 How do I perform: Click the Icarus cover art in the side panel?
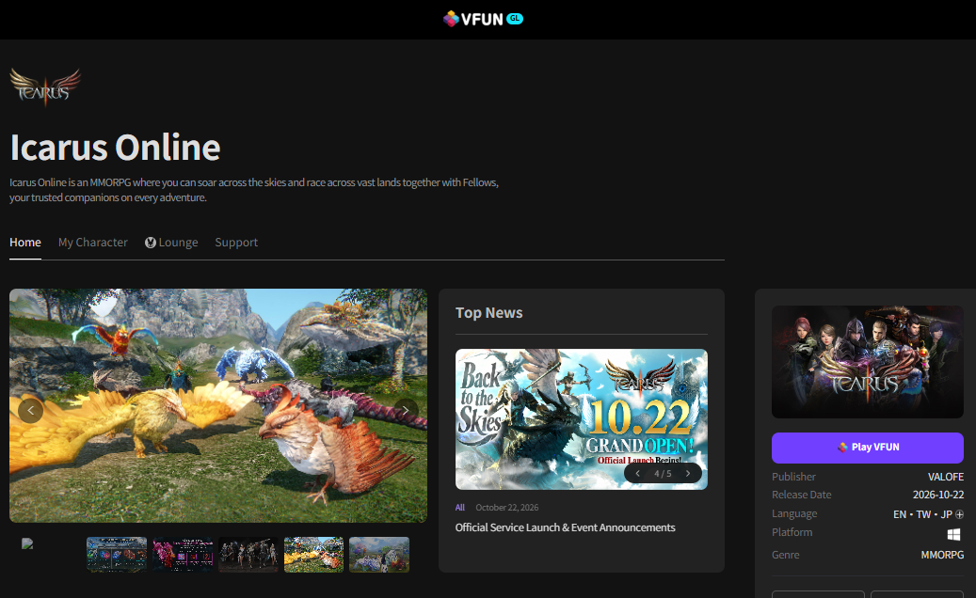[868, 362]
